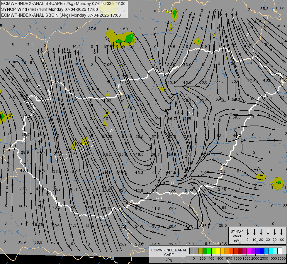Click the wind legend arrow labeled 20

point(261,232)
